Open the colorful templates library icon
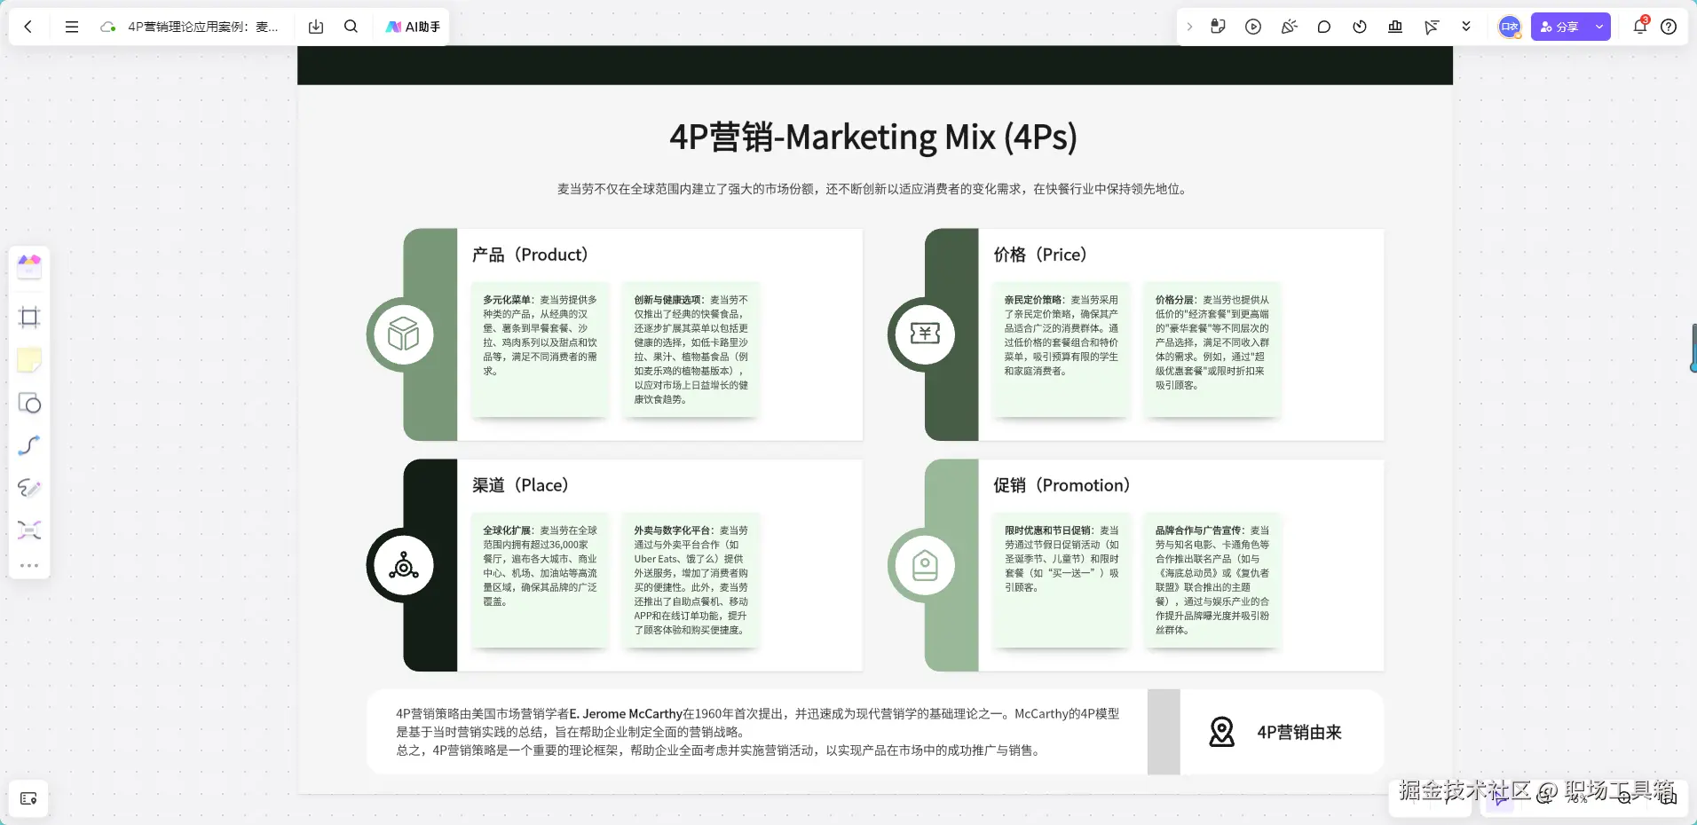 click(29, 266)
